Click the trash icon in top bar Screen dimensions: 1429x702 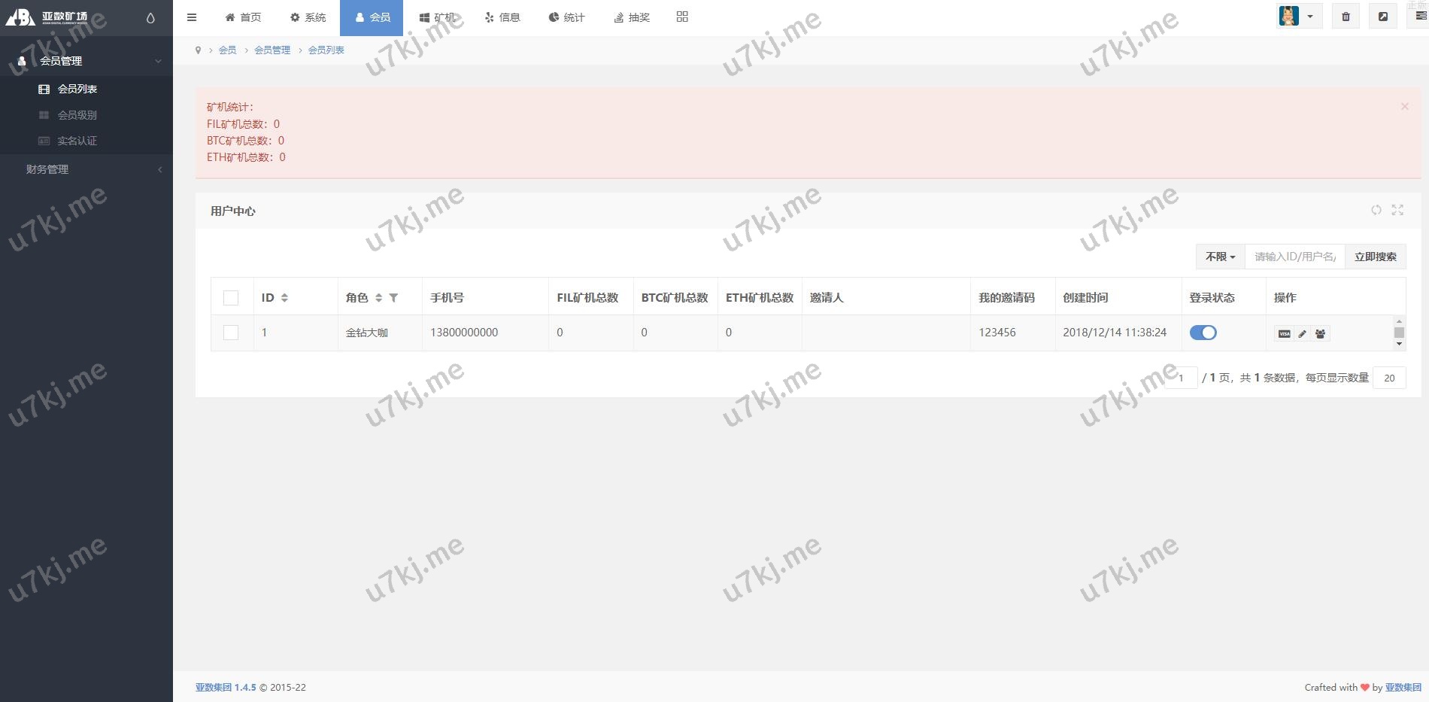(x=1346, y=17)
